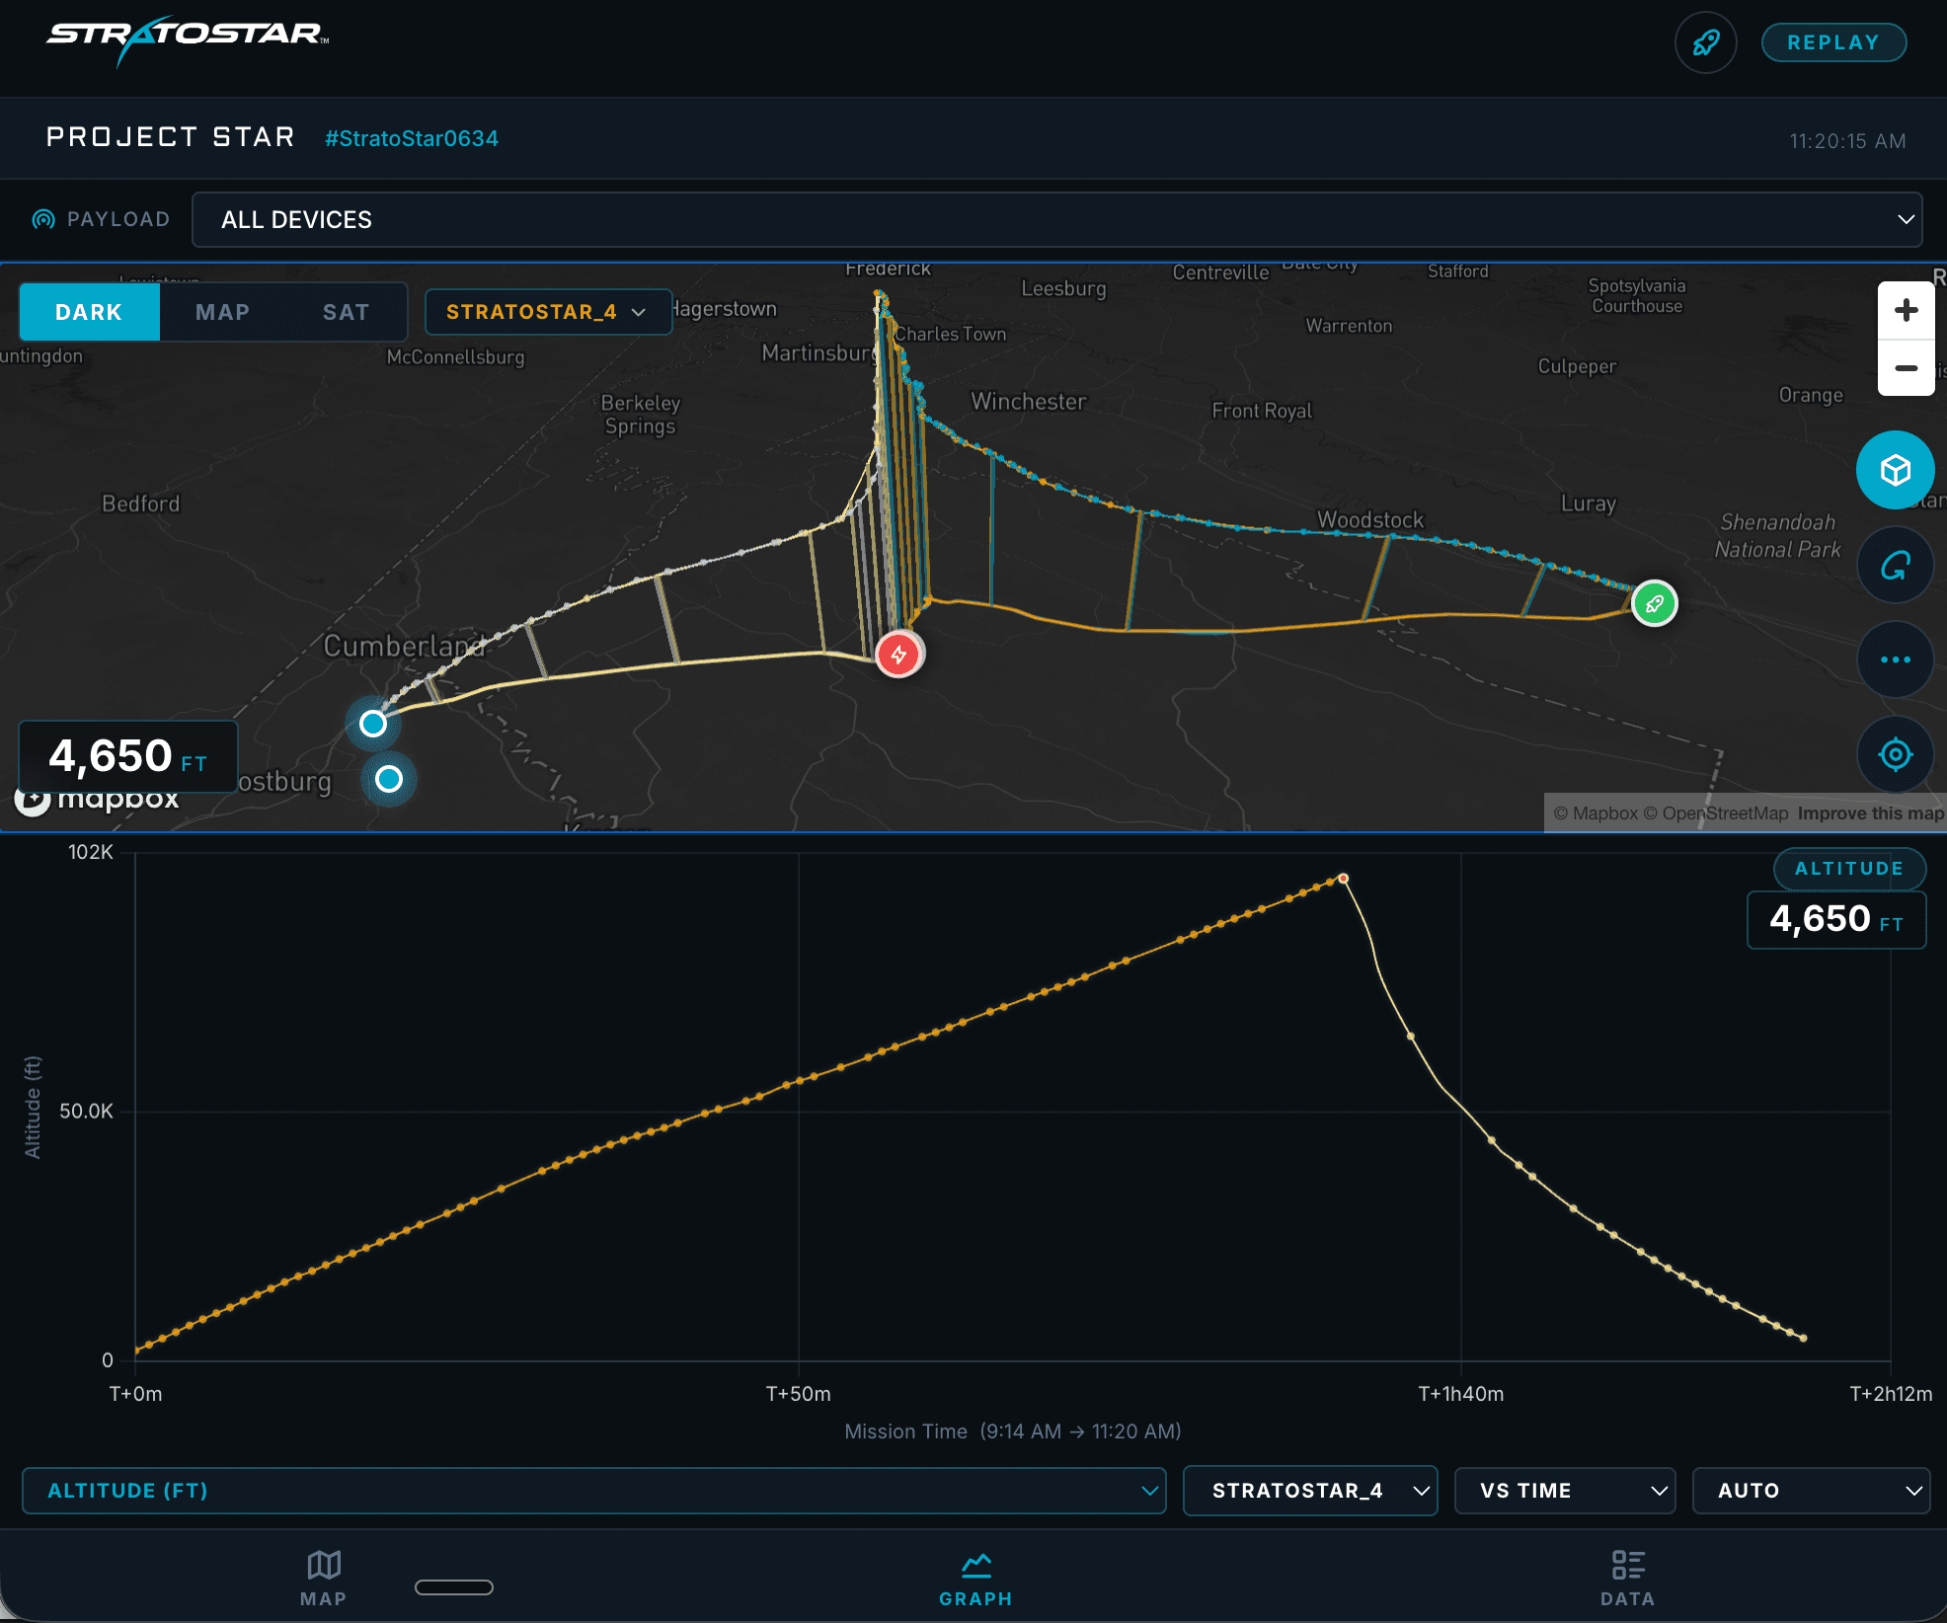
Task: Expand the ALL DEVICES payload dropdown
Action: click(1056, 219)
